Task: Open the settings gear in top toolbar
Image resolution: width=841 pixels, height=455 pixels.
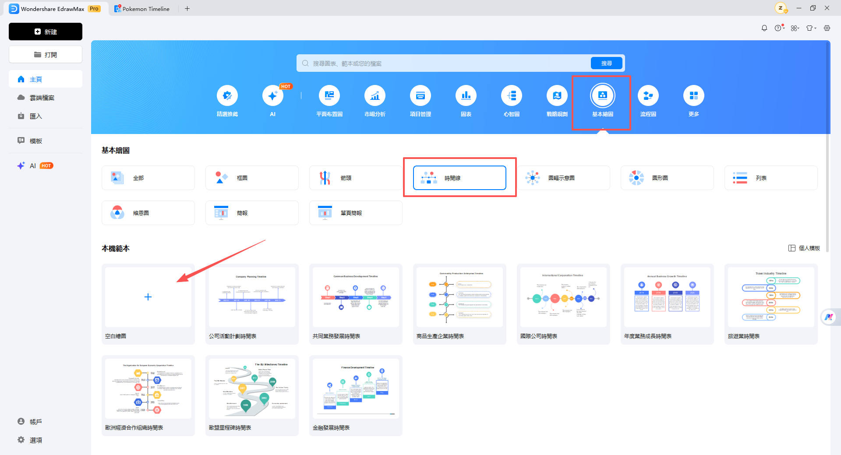Action: pos(827,28)
